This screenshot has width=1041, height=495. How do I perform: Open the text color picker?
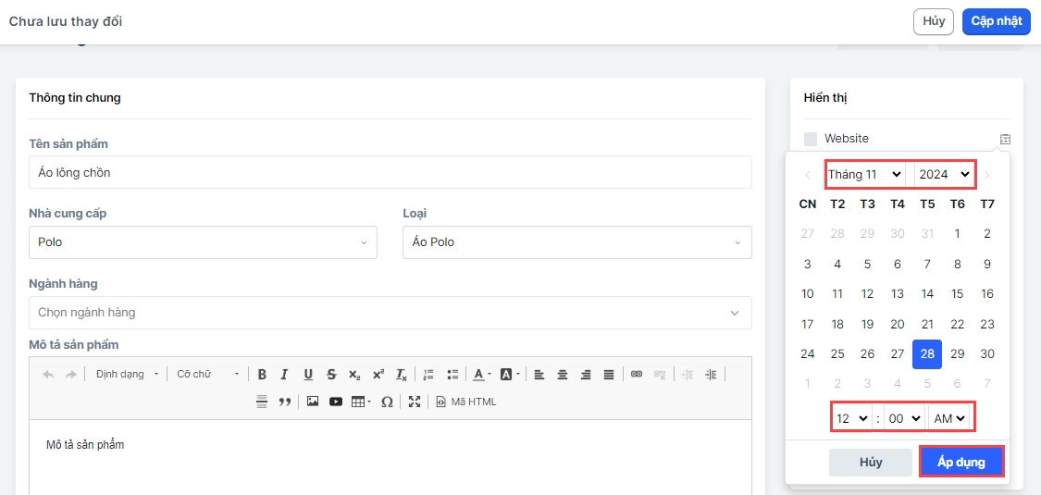(480, 375)
